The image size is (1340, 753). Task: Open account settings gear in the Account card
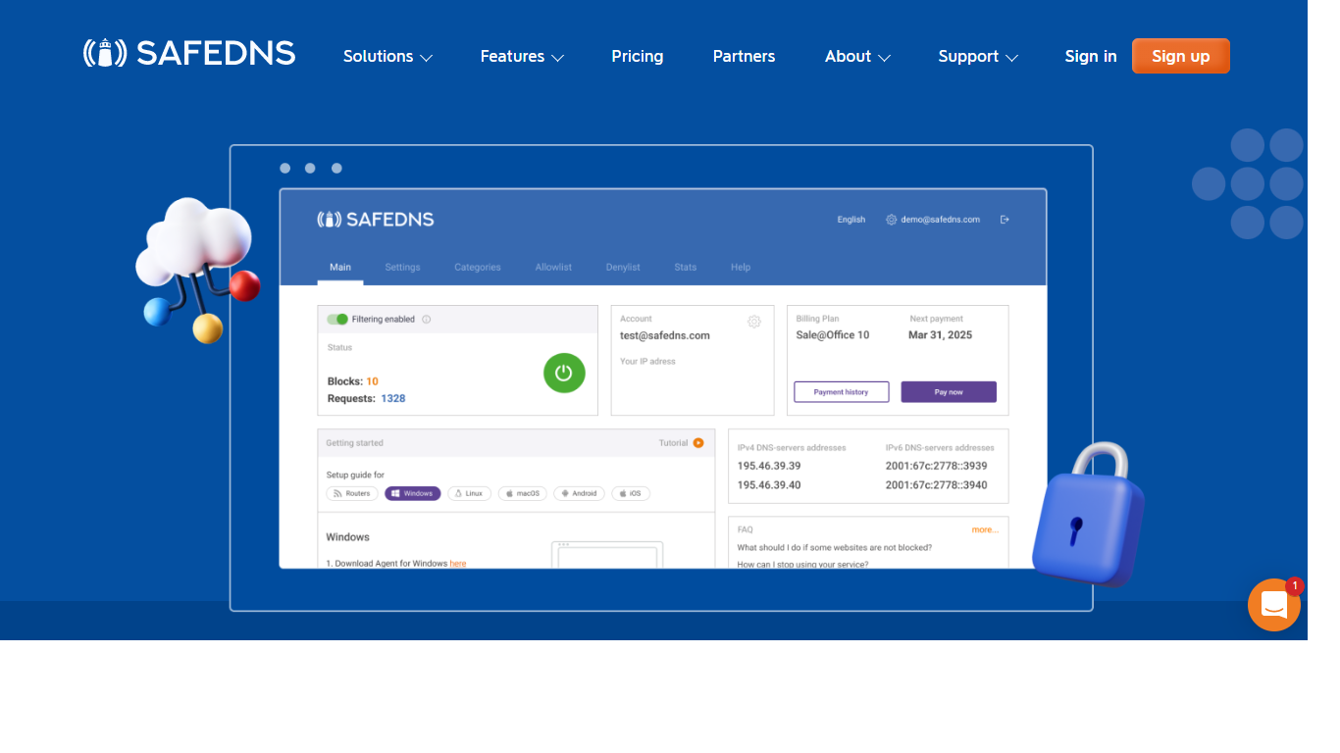coord(754,322)
